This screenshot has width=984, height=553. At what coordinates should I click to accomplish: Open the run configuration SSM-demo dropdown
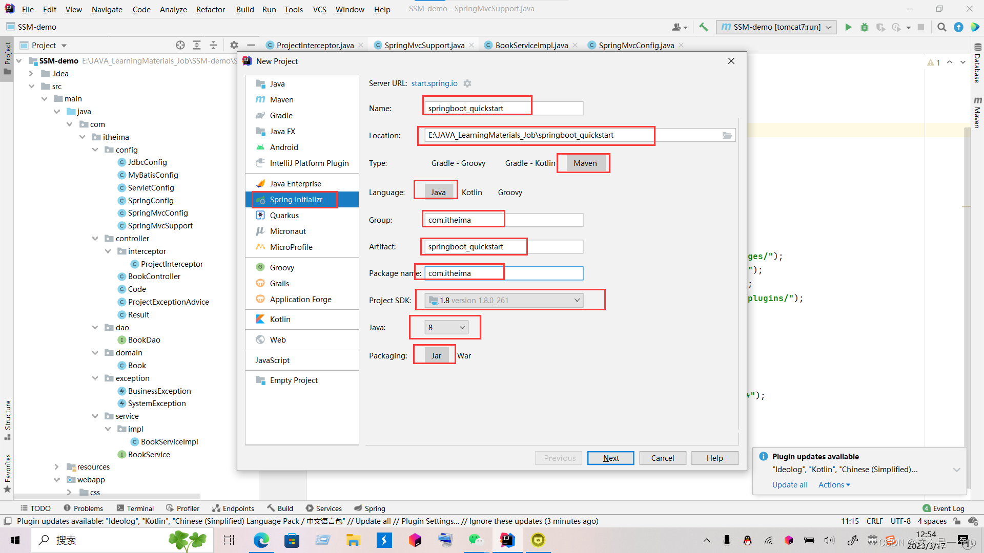coord(776,27)
